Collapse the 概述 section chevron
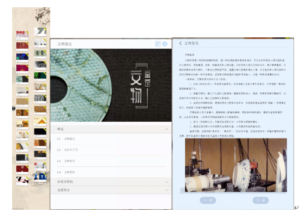Screen dimensions: 305x217 click(x=166, y=129)
